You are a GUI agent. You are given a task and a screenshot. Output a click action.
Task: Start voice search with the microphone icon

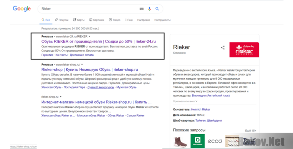coord(149,9)
